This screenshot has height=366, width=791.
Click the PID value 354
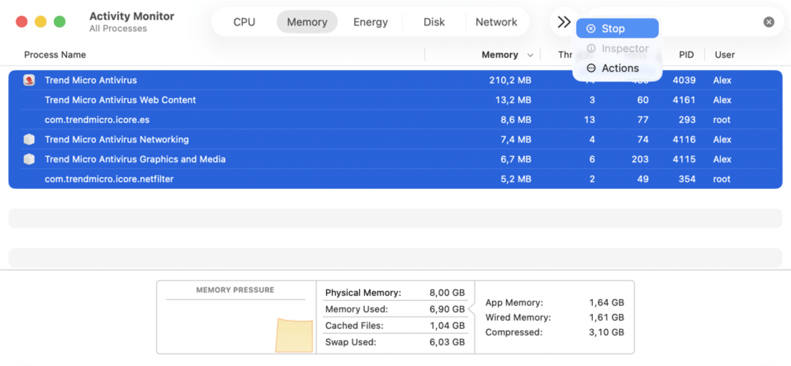(687, 179)
